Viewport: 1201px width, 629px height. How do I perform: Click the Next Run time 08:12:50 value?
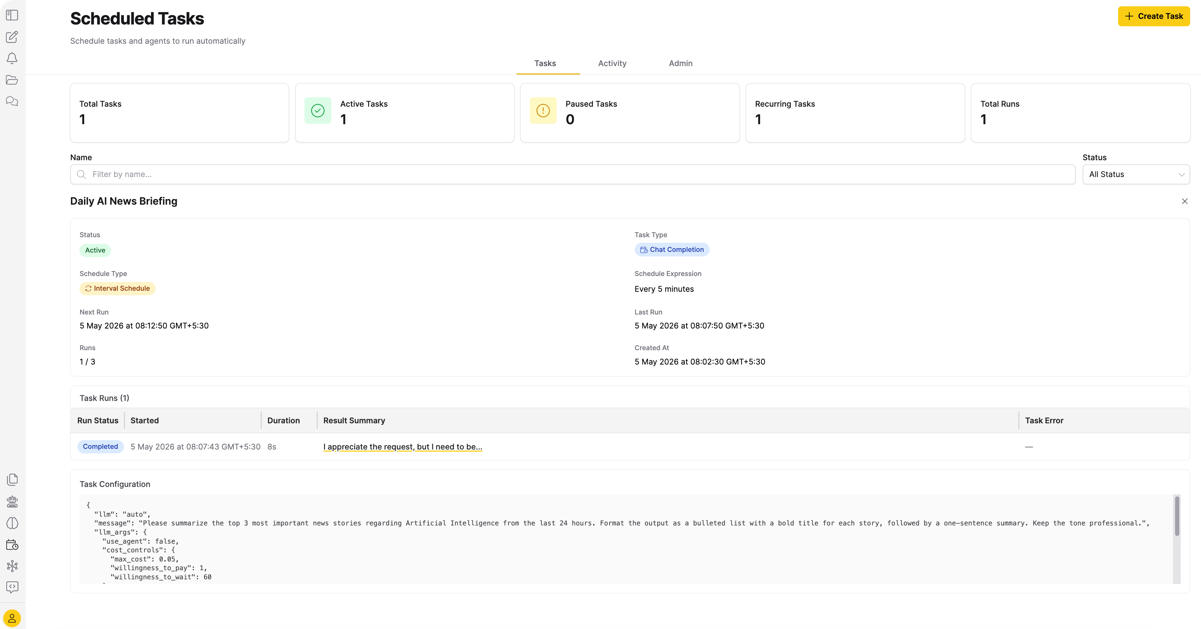(x=144, y=326)
